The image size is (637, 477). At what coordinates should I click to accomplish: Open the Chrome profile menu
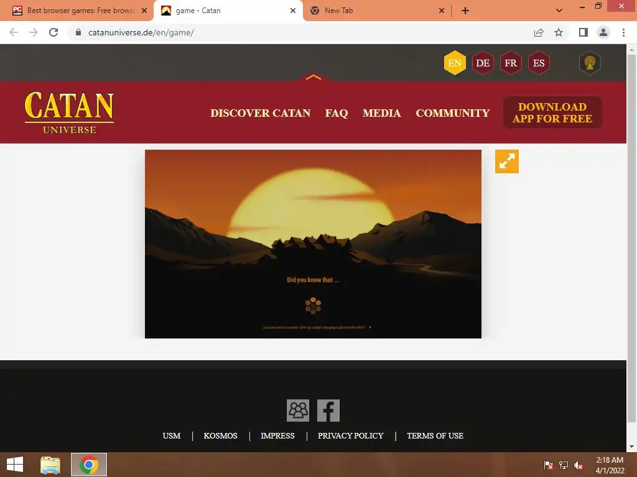(603, 32)
